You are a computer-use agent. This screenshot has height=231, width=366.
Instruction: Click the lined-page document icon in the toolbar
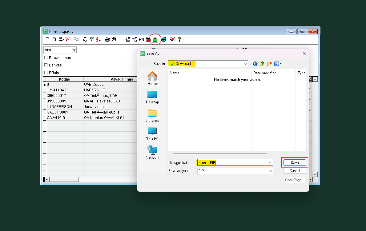tap(54, 39)
